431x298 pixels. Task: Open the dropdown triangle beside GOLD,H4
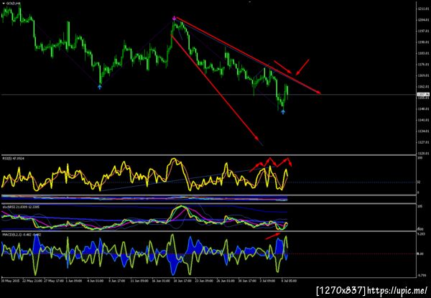point(4,4)
